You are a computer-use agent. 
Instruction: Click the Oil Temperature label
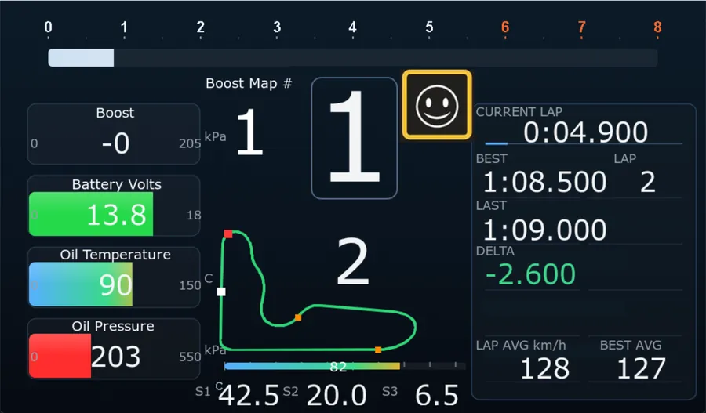[115, 255]
